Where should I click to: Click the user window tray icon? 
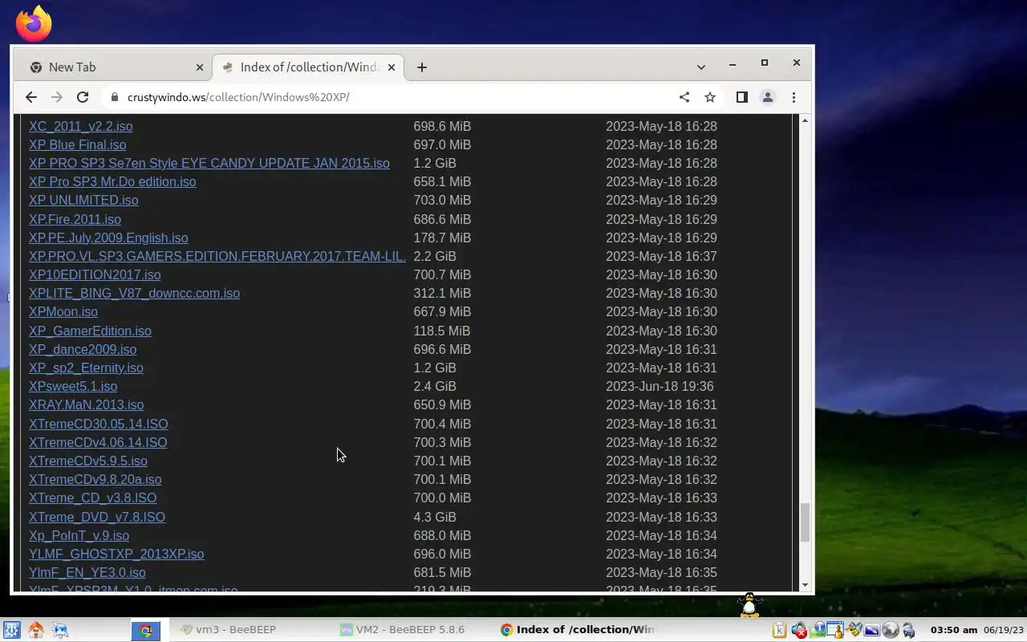[x=835, y=630]
